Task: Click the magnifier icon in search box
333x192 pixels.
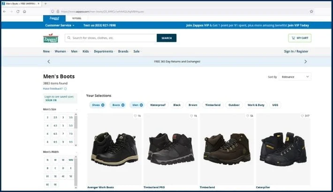Action: point(69,38)
